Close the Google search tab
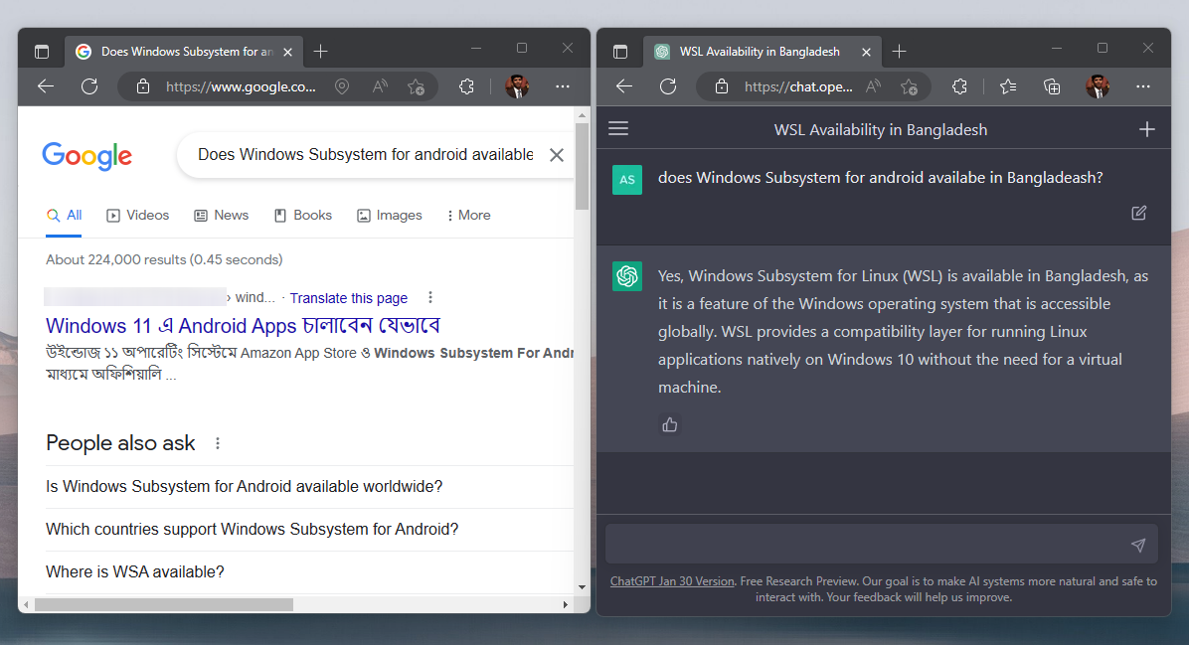Image resolution: width=1189 pixels, height=645 pixels. [x=287, y=52]
